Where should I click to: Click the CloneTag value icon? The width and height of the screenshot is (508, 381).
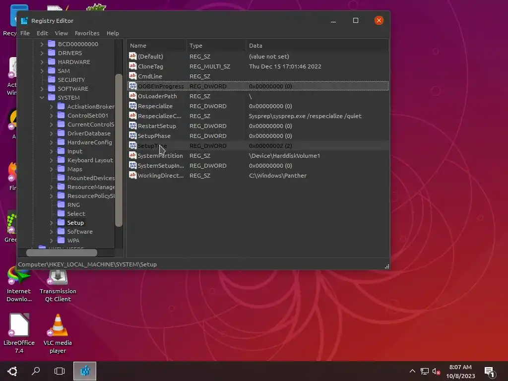tap(132, 66)
